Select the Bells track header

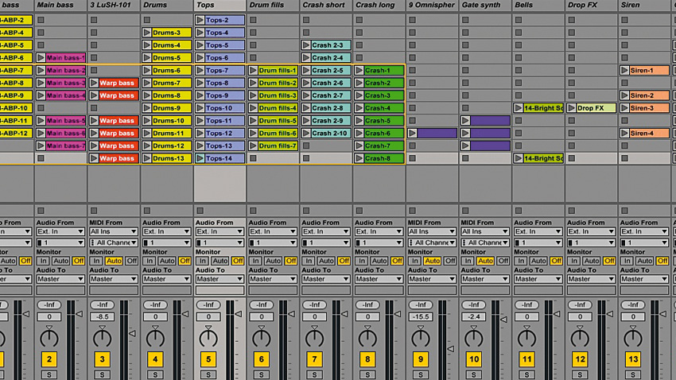(538, 6)
